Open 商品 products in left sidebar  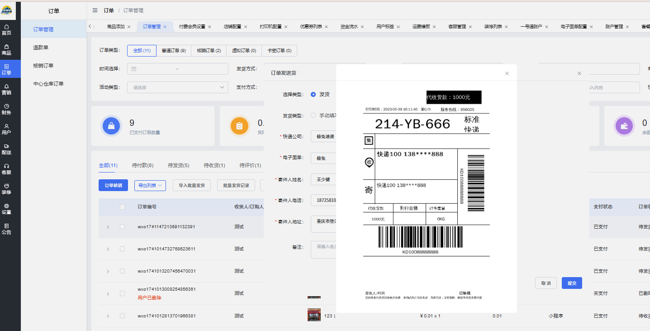[6, 50]
